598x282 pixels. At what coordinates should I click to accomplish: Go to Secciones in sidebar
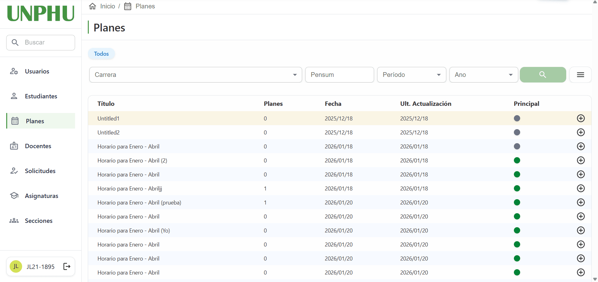coord(40,221)
